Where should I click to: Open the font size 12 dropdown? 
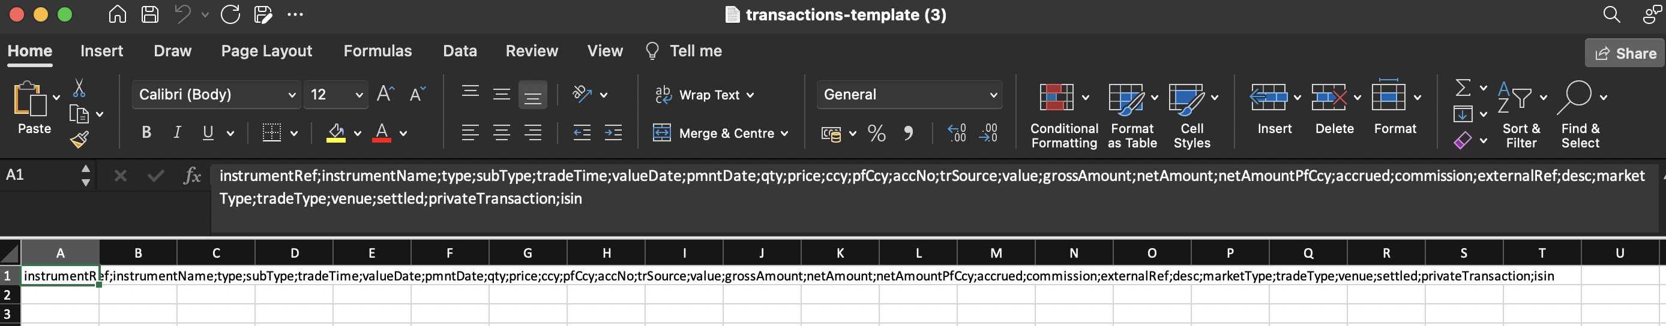coord(336,95)
